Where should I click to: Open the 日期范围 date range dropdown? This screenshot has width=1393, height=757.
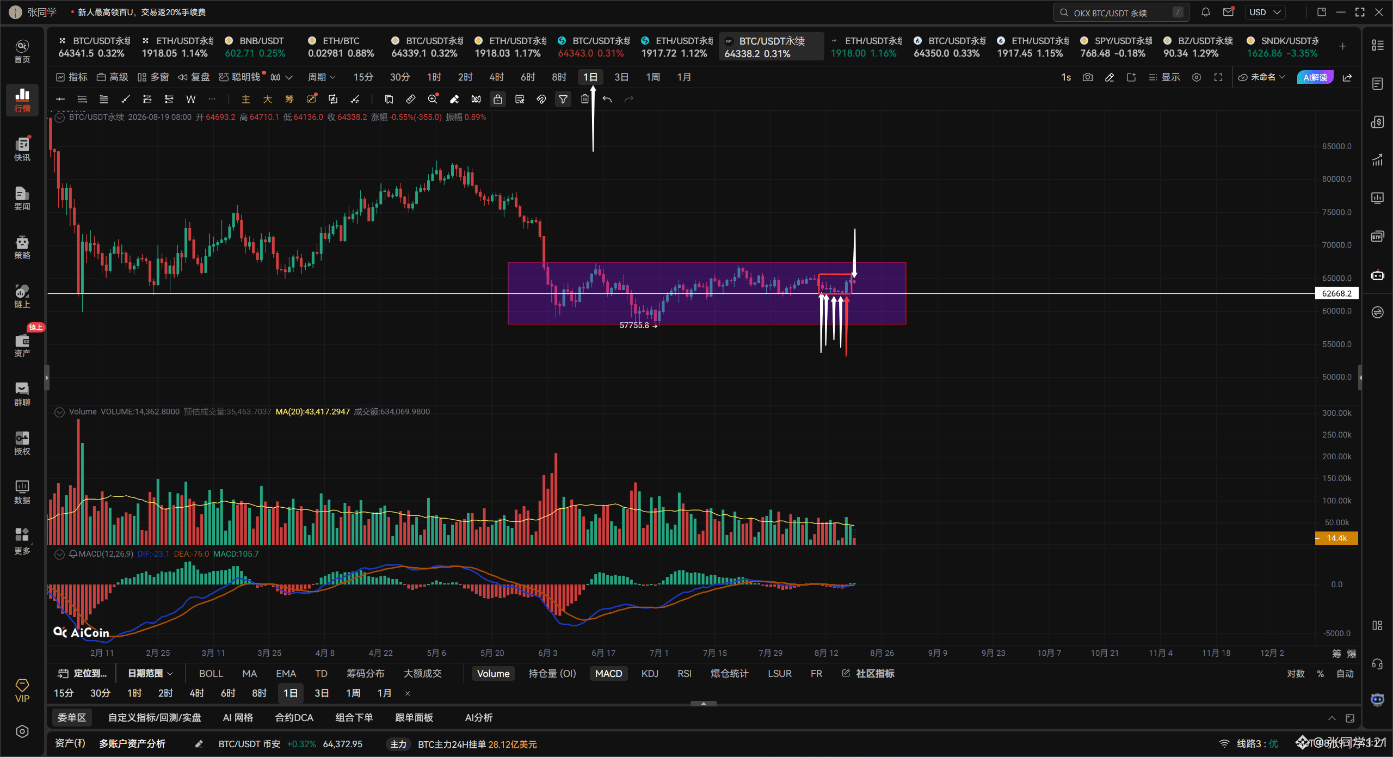pyautogui.click(x=150, y=673)
